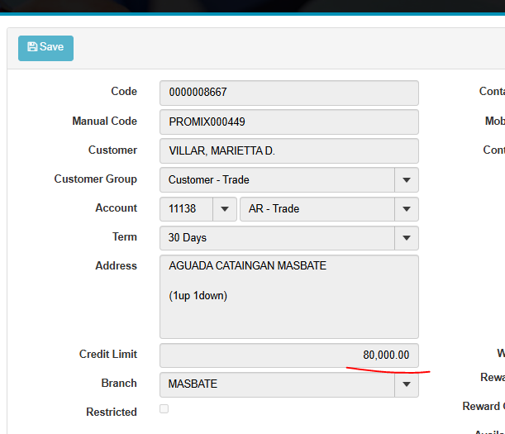Click the Credit Limit field showing 80,000.00
The height and width of the screenshot is (434, 505).
288,355
